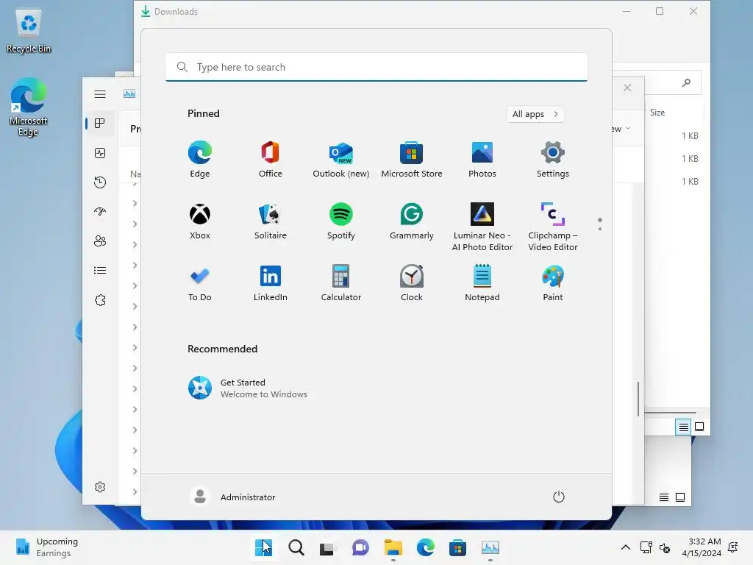Open the Calculator app
Image resolution: width=753 pixels, height=565 pixels.
341,283
